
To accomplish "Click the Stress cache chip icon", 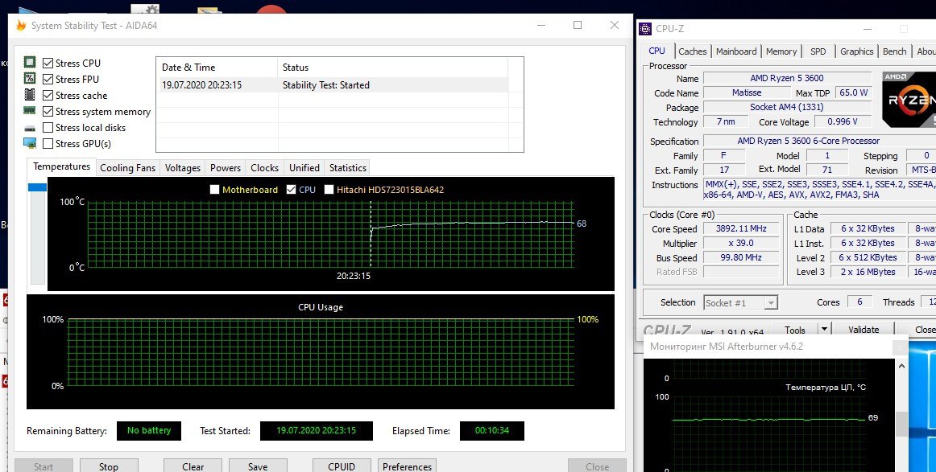I will [30, 94].
